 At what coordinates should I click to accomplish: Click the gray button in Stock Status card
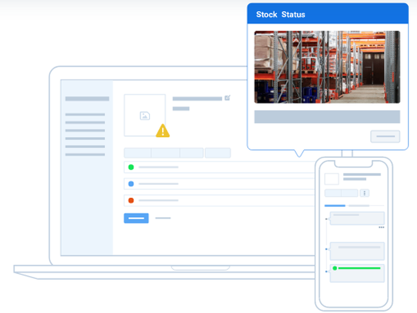(x=385, y=137)
